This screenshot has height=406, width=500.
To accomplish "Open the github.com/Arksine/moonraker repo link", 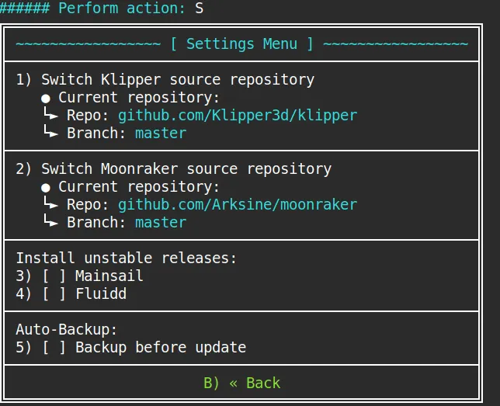I will coord(238,205).
